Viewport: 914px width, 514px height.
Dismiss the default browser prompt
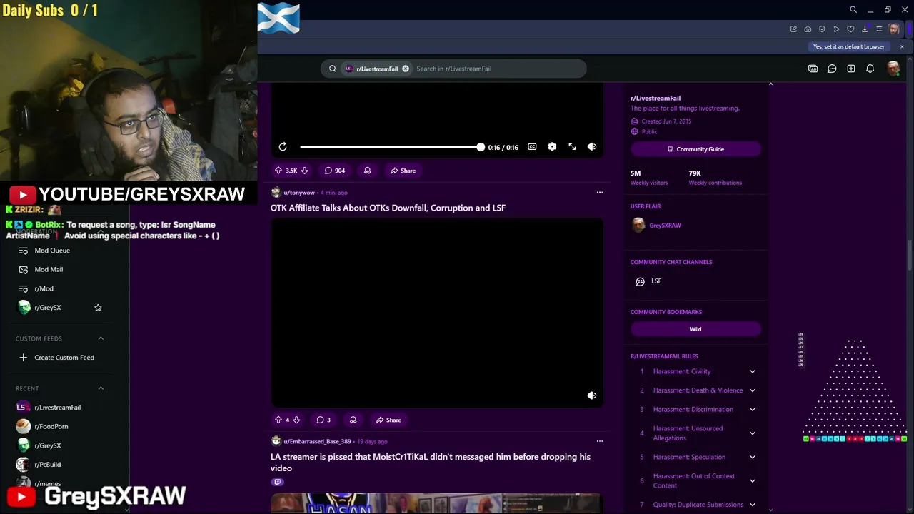coord(902,46)
